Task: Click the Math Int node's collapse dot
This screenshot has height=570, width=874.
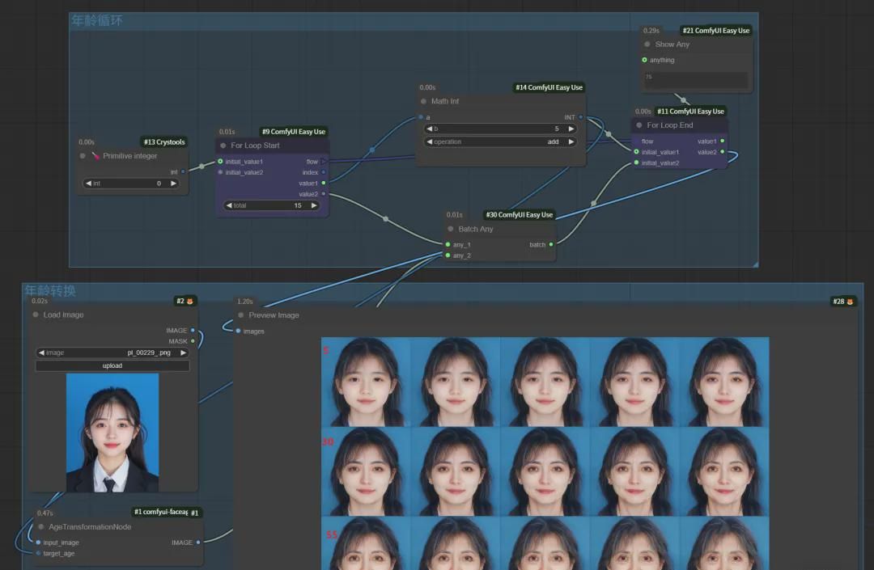Action: click(x=423, y=101)
